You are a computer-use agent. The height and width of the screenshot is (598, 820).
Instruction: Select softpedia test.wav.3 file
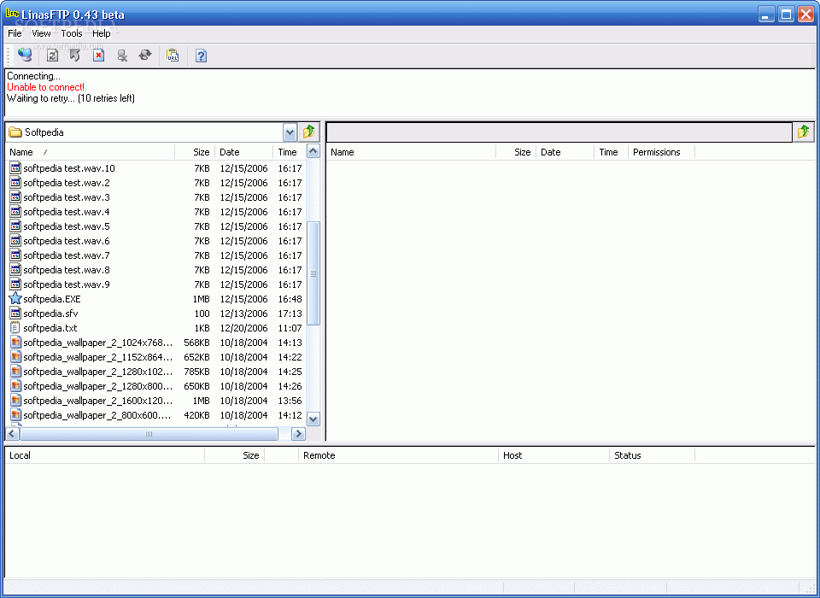(x=67, y=197)
